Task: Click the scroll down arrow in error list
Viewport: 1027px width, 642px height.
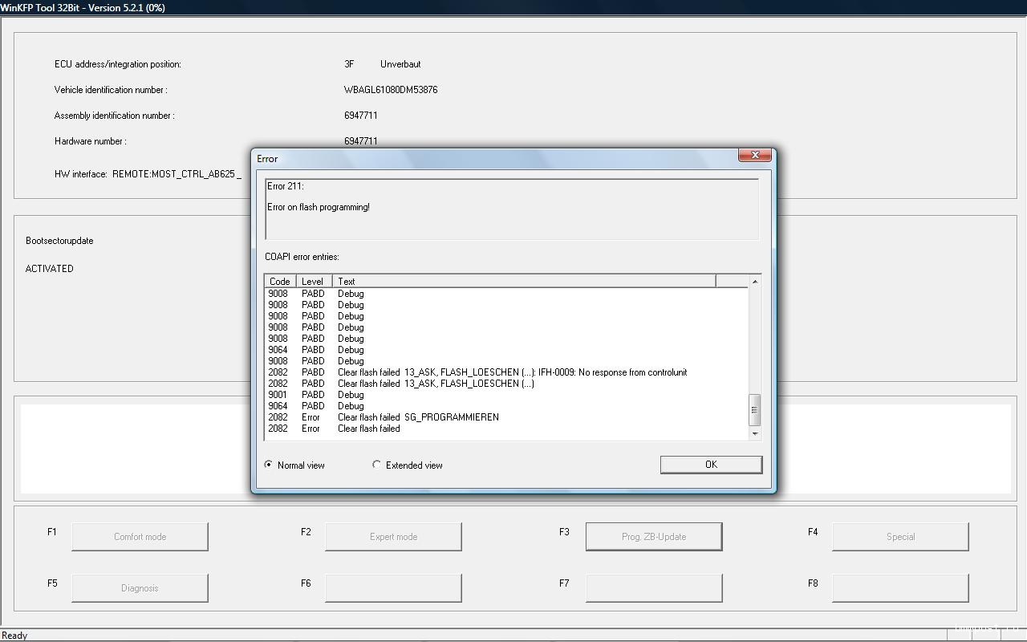Action: coord(754,433)
